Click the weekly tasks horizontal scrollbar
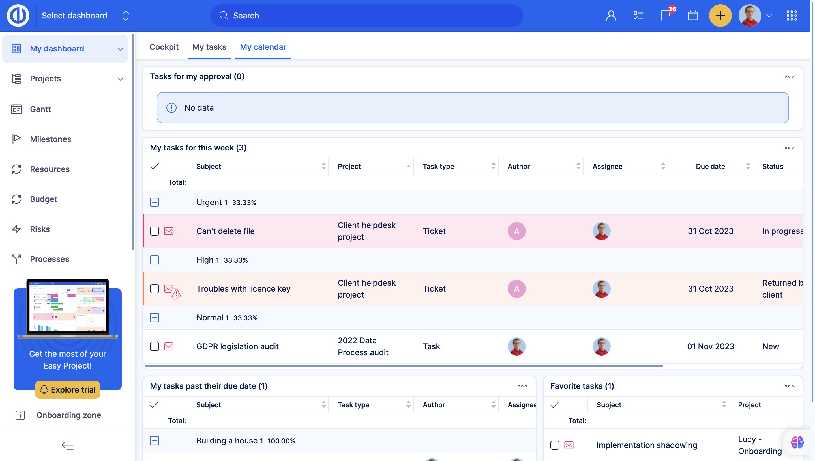 click(403, 366)
